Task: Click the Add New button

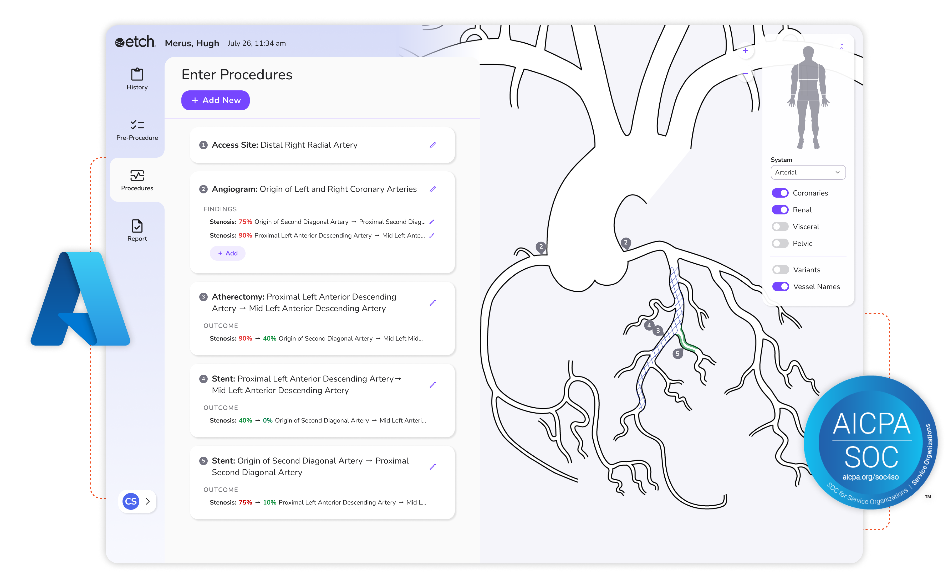Action: [216, 100]
